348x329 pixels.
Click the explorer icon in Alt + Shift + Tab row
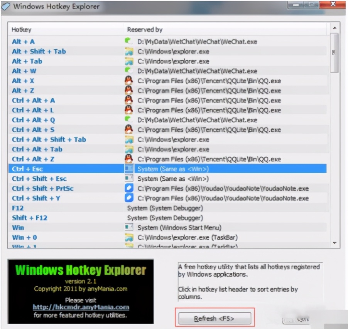129,51
